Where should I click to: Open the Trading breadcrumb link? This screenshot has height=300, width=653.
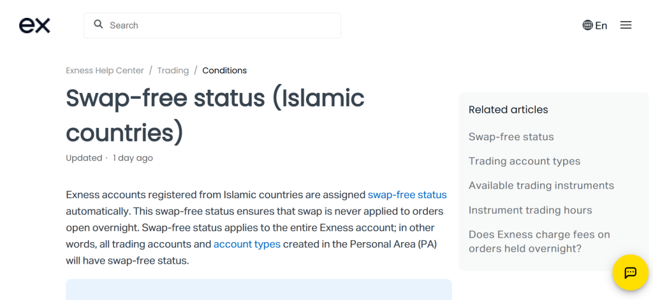coord(173,70)
